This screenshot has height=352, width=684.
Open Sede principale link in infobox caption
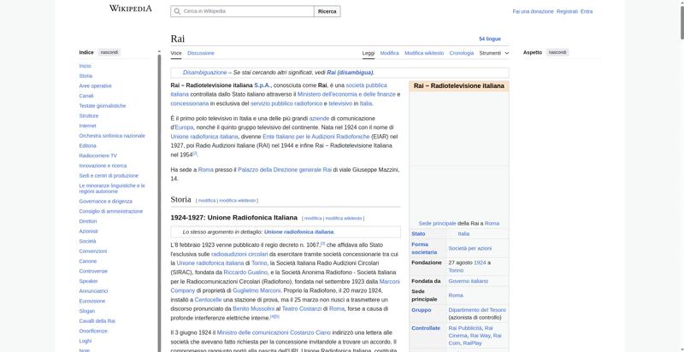(x=437, y=224)
